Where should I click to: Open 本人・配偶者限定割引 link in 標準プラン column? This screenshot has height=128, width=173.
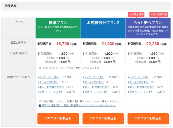[50, 87]
